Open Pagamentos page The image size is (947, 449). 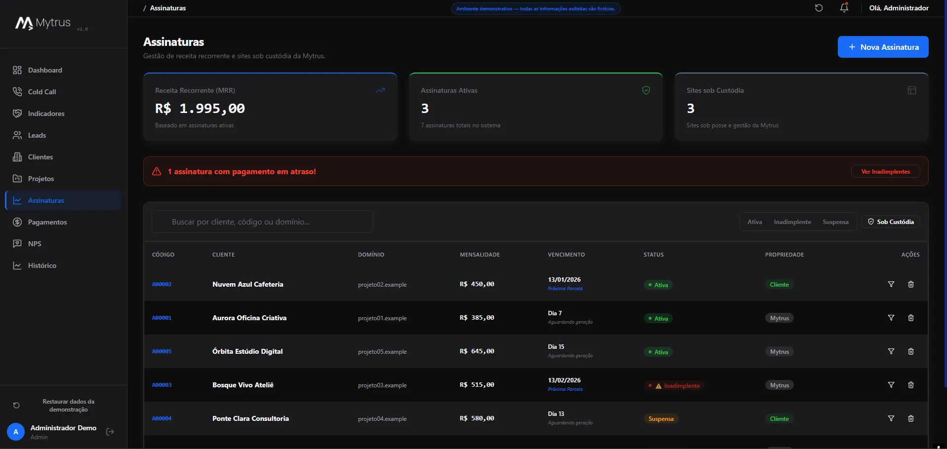point(63,222)
